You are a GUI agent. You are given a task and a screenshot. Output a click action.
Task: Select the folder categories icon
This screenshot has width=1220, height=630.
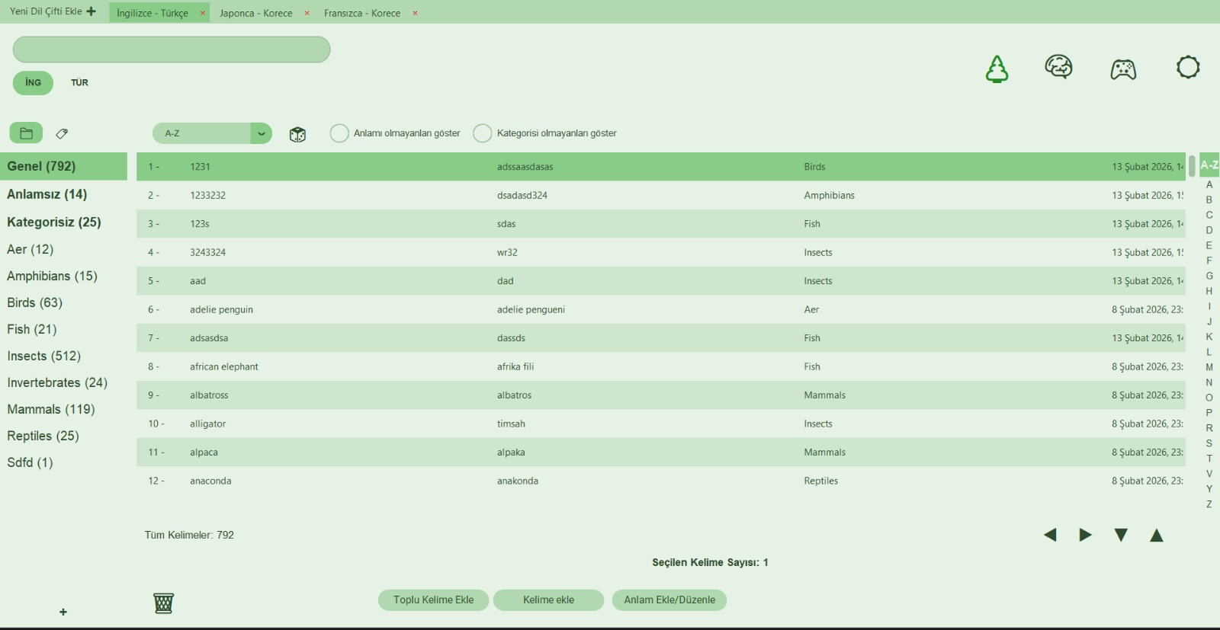26,133
